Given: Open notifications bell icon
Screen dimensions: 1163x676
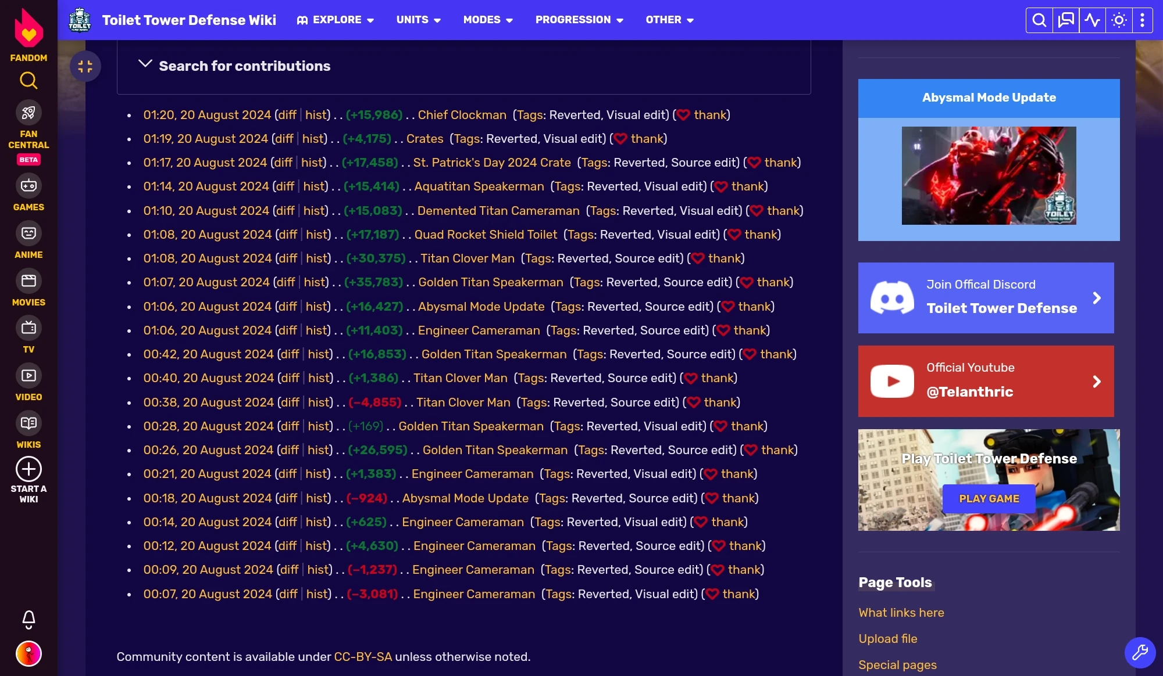Looking at the screenshot, I should coord(28,620).
